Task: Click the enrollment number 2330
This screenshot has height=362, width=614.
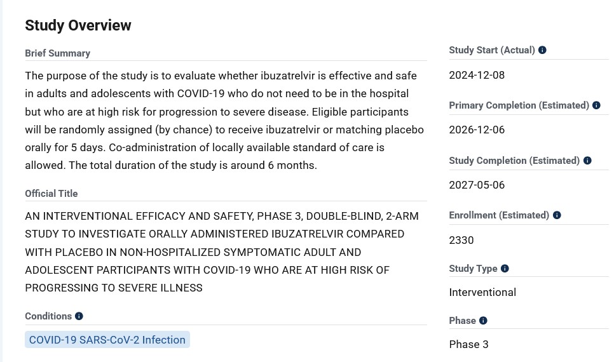Action: point(461,240)
